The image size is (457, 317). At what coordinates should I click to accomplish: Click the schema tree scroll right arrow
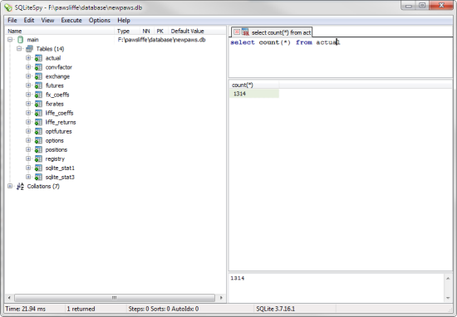click(221, 298)
